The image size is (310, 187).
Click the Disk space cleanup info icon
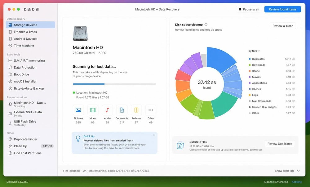(206, 24)
